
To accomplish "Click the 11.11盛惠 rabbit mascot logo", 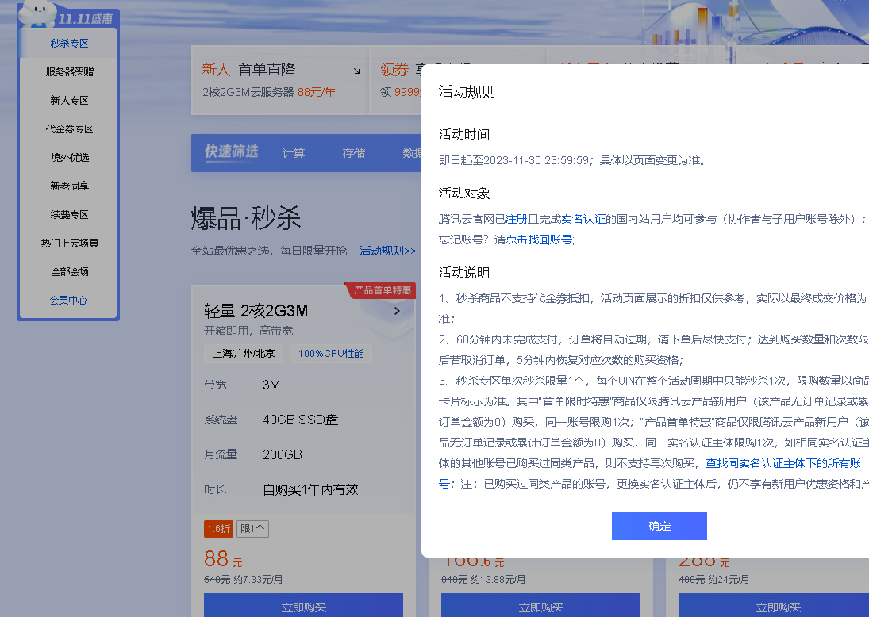I will (36, 14).
